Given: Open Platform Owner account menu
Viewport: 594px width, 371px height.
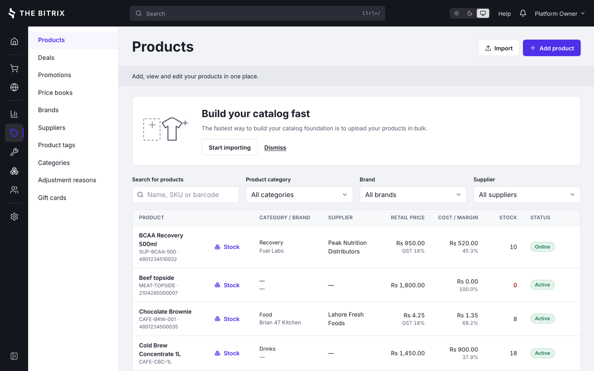Looking at the screenshot, I should [x=559, y=13].
